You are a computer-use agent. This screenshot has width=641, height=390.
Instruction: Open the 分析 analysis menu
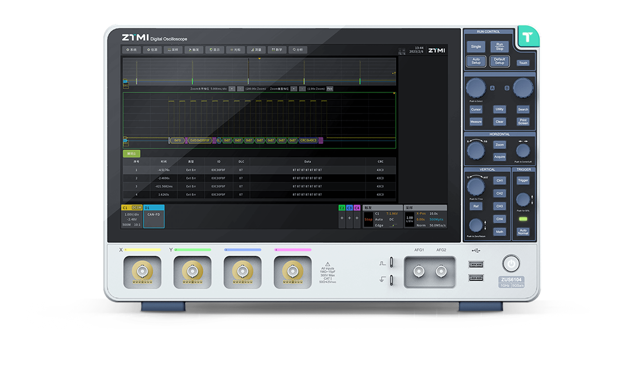(298, 50)
